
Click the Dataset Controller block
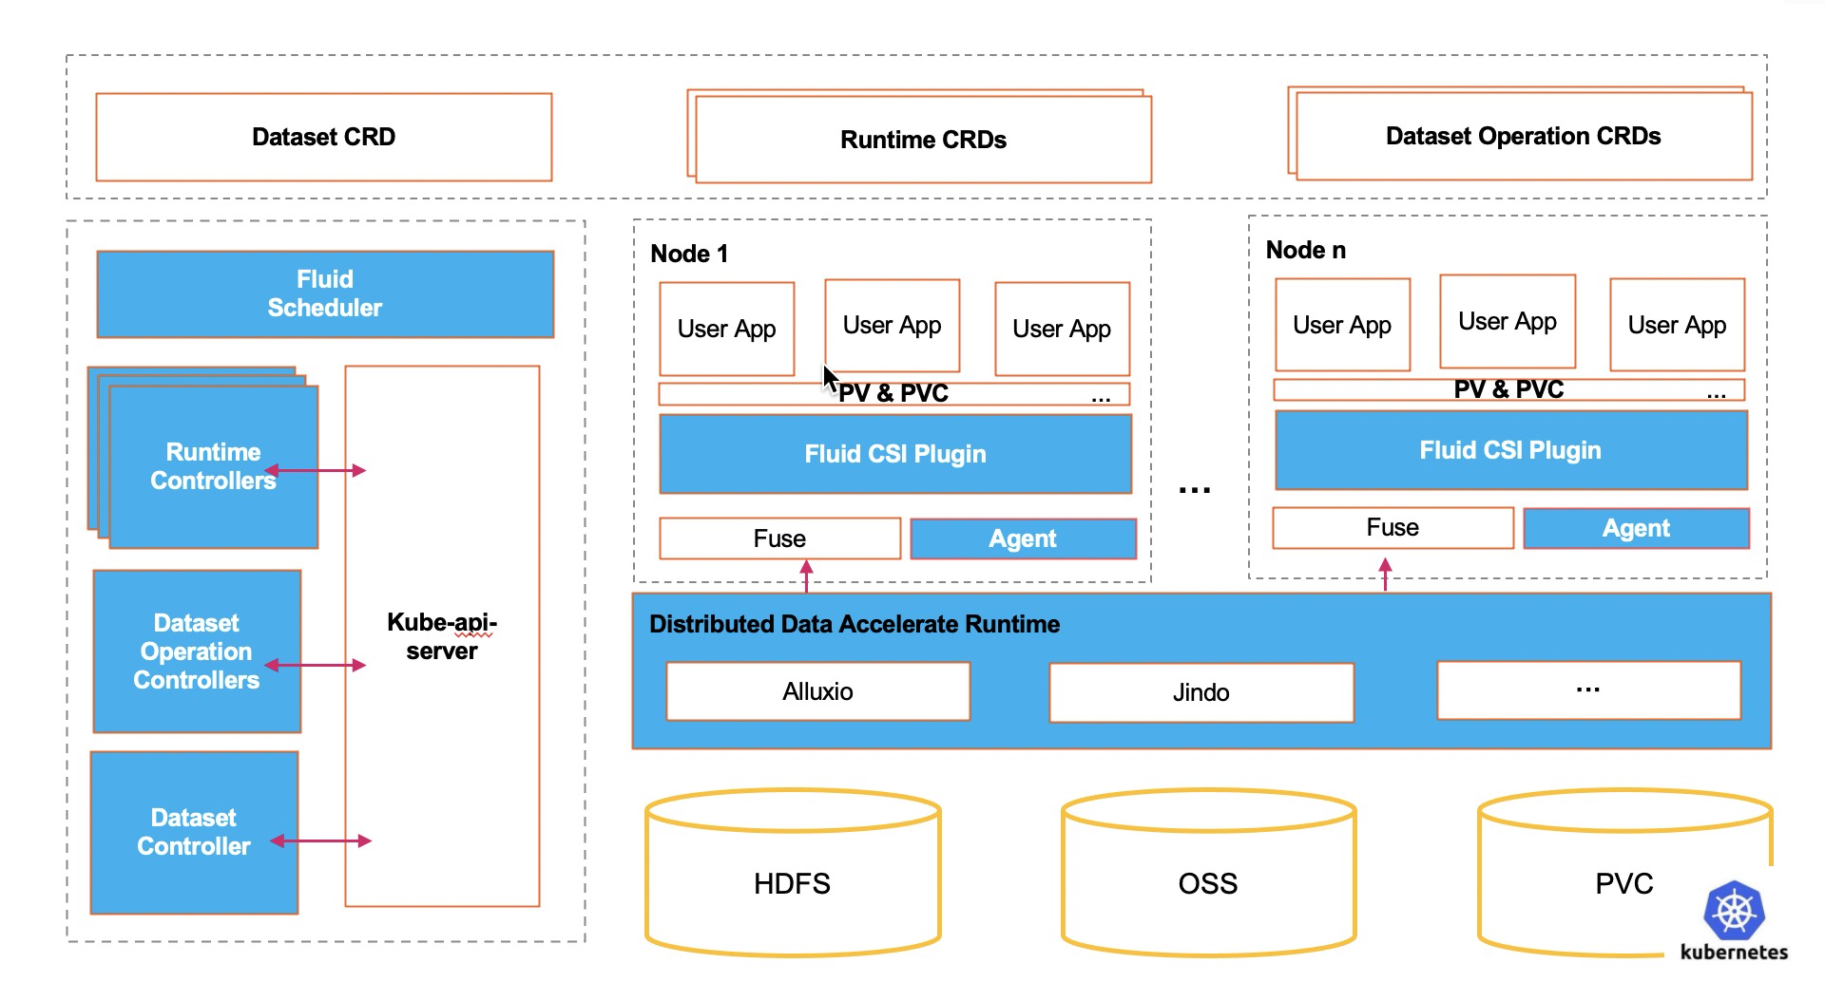pyautogui.click(x=194, y=832)
